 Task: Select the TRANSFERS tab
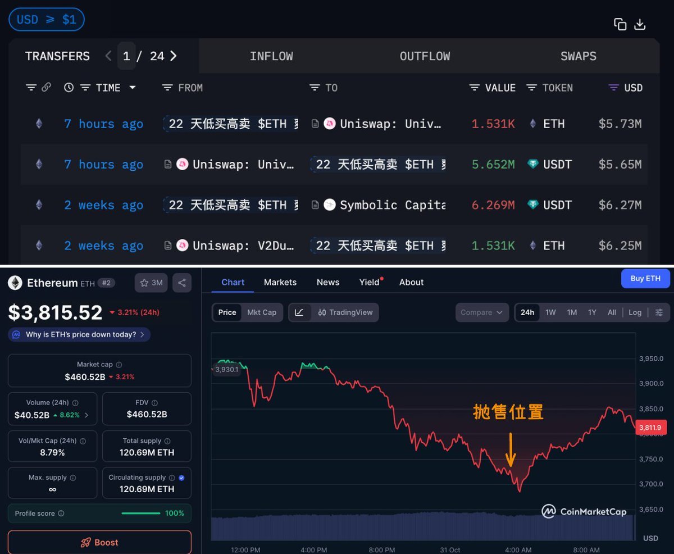click(57, 56)
